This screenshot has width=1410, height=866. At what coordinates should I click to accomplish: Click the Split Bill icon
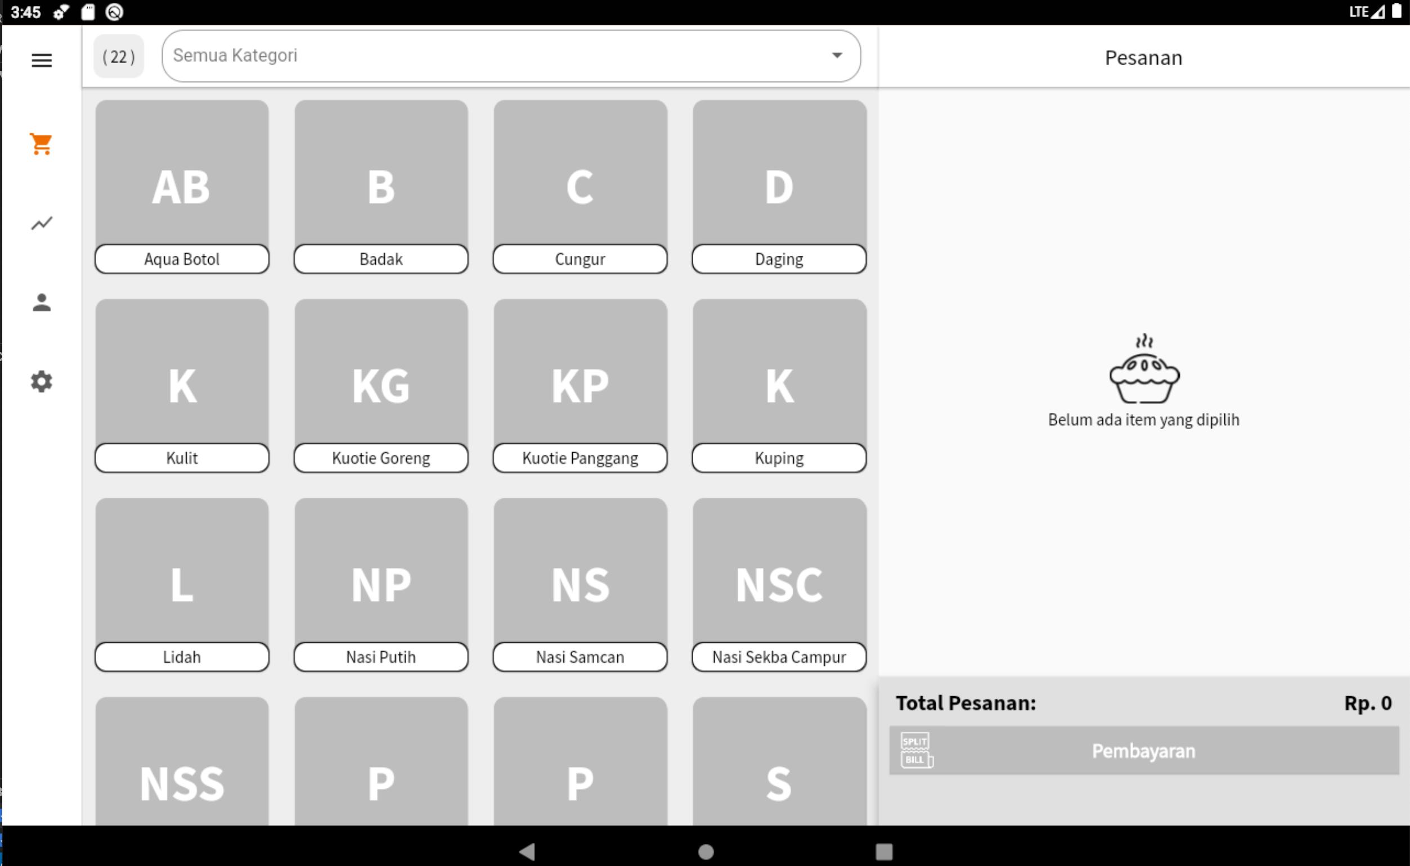point(914,750)
